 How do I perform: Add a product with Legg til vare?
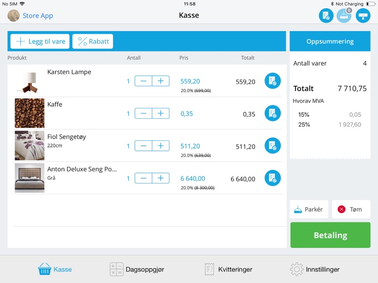[x=40, y=41]
